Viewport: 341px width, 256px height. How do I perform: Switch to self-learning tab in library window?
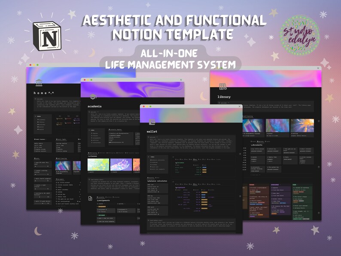(248, 116)
